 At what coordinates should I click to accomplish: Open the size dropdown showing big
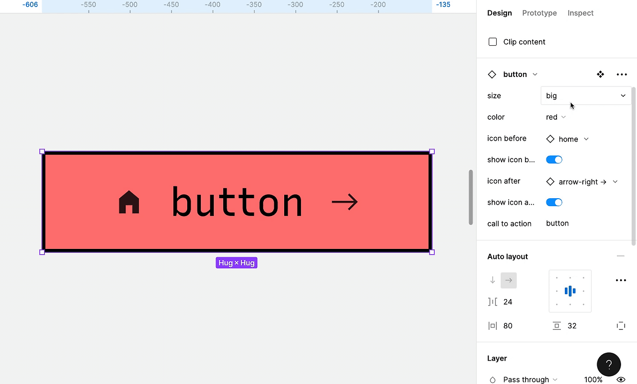click(x=585, y=95)
